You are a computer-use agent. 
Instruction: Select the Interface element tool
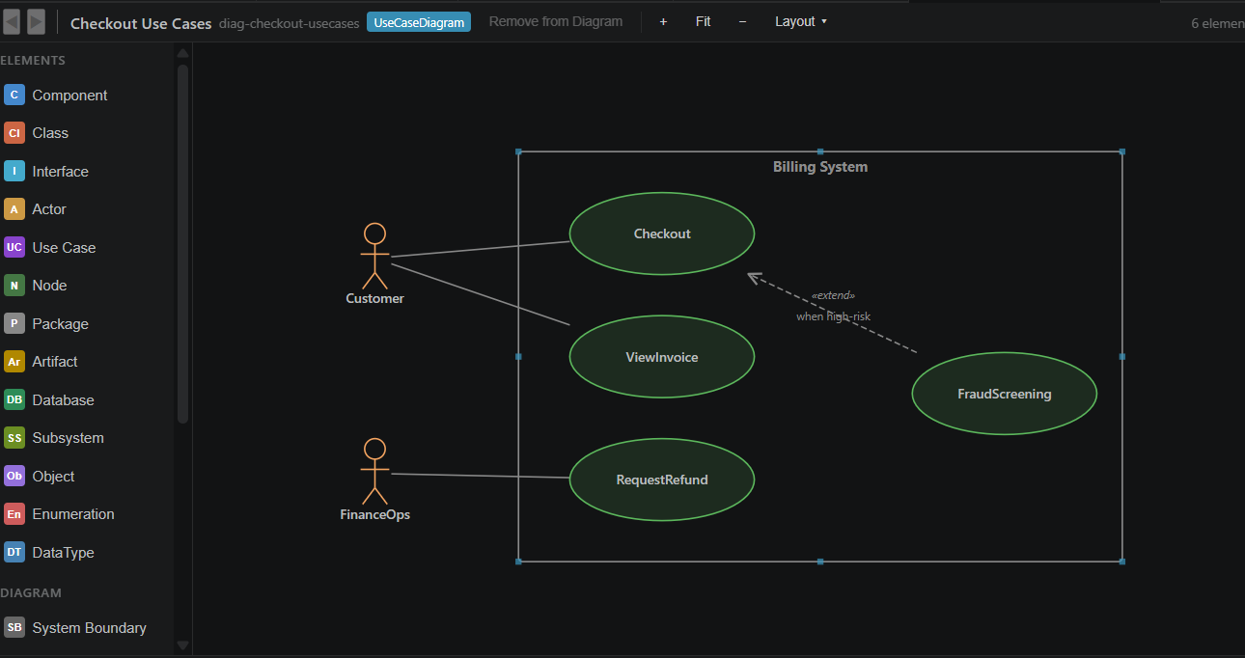(58, 171)
